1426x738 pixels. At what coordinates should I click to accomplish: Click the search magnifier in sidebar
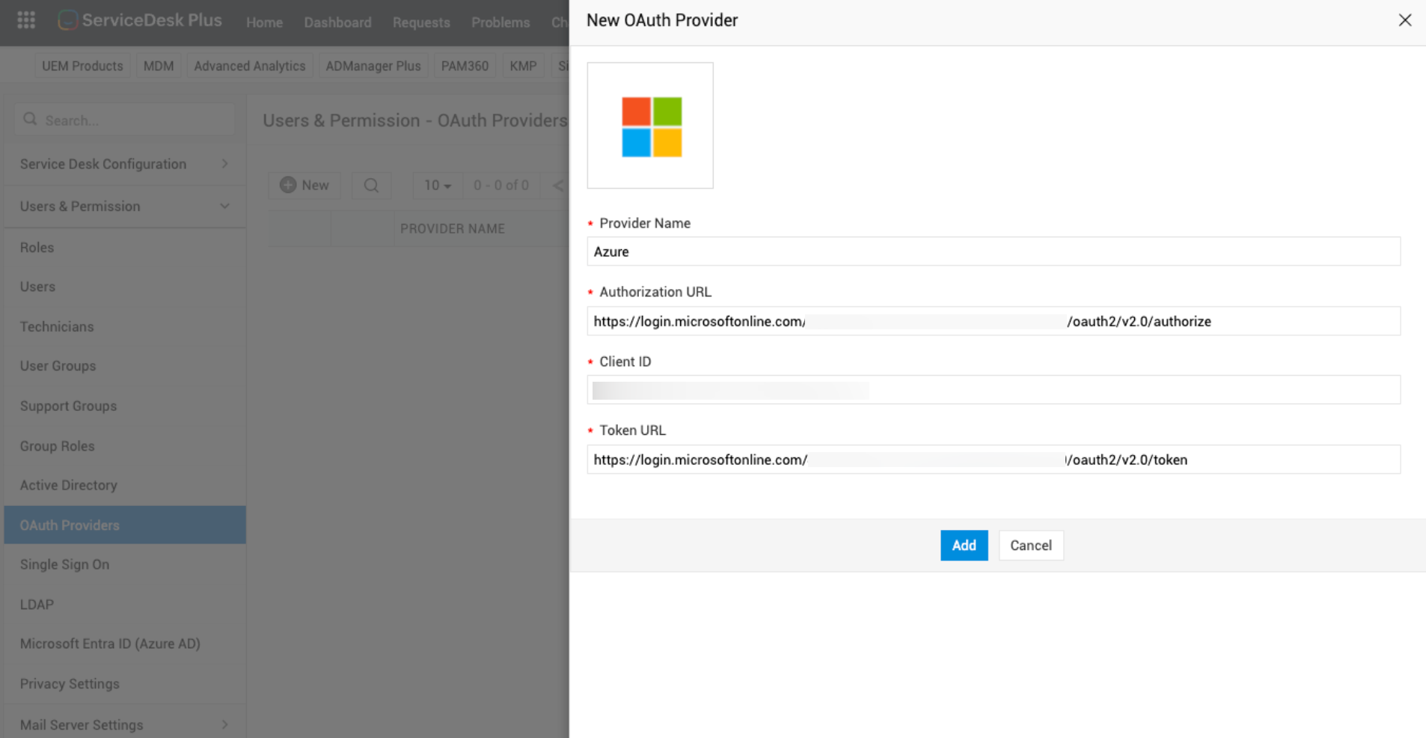(30, 119)
